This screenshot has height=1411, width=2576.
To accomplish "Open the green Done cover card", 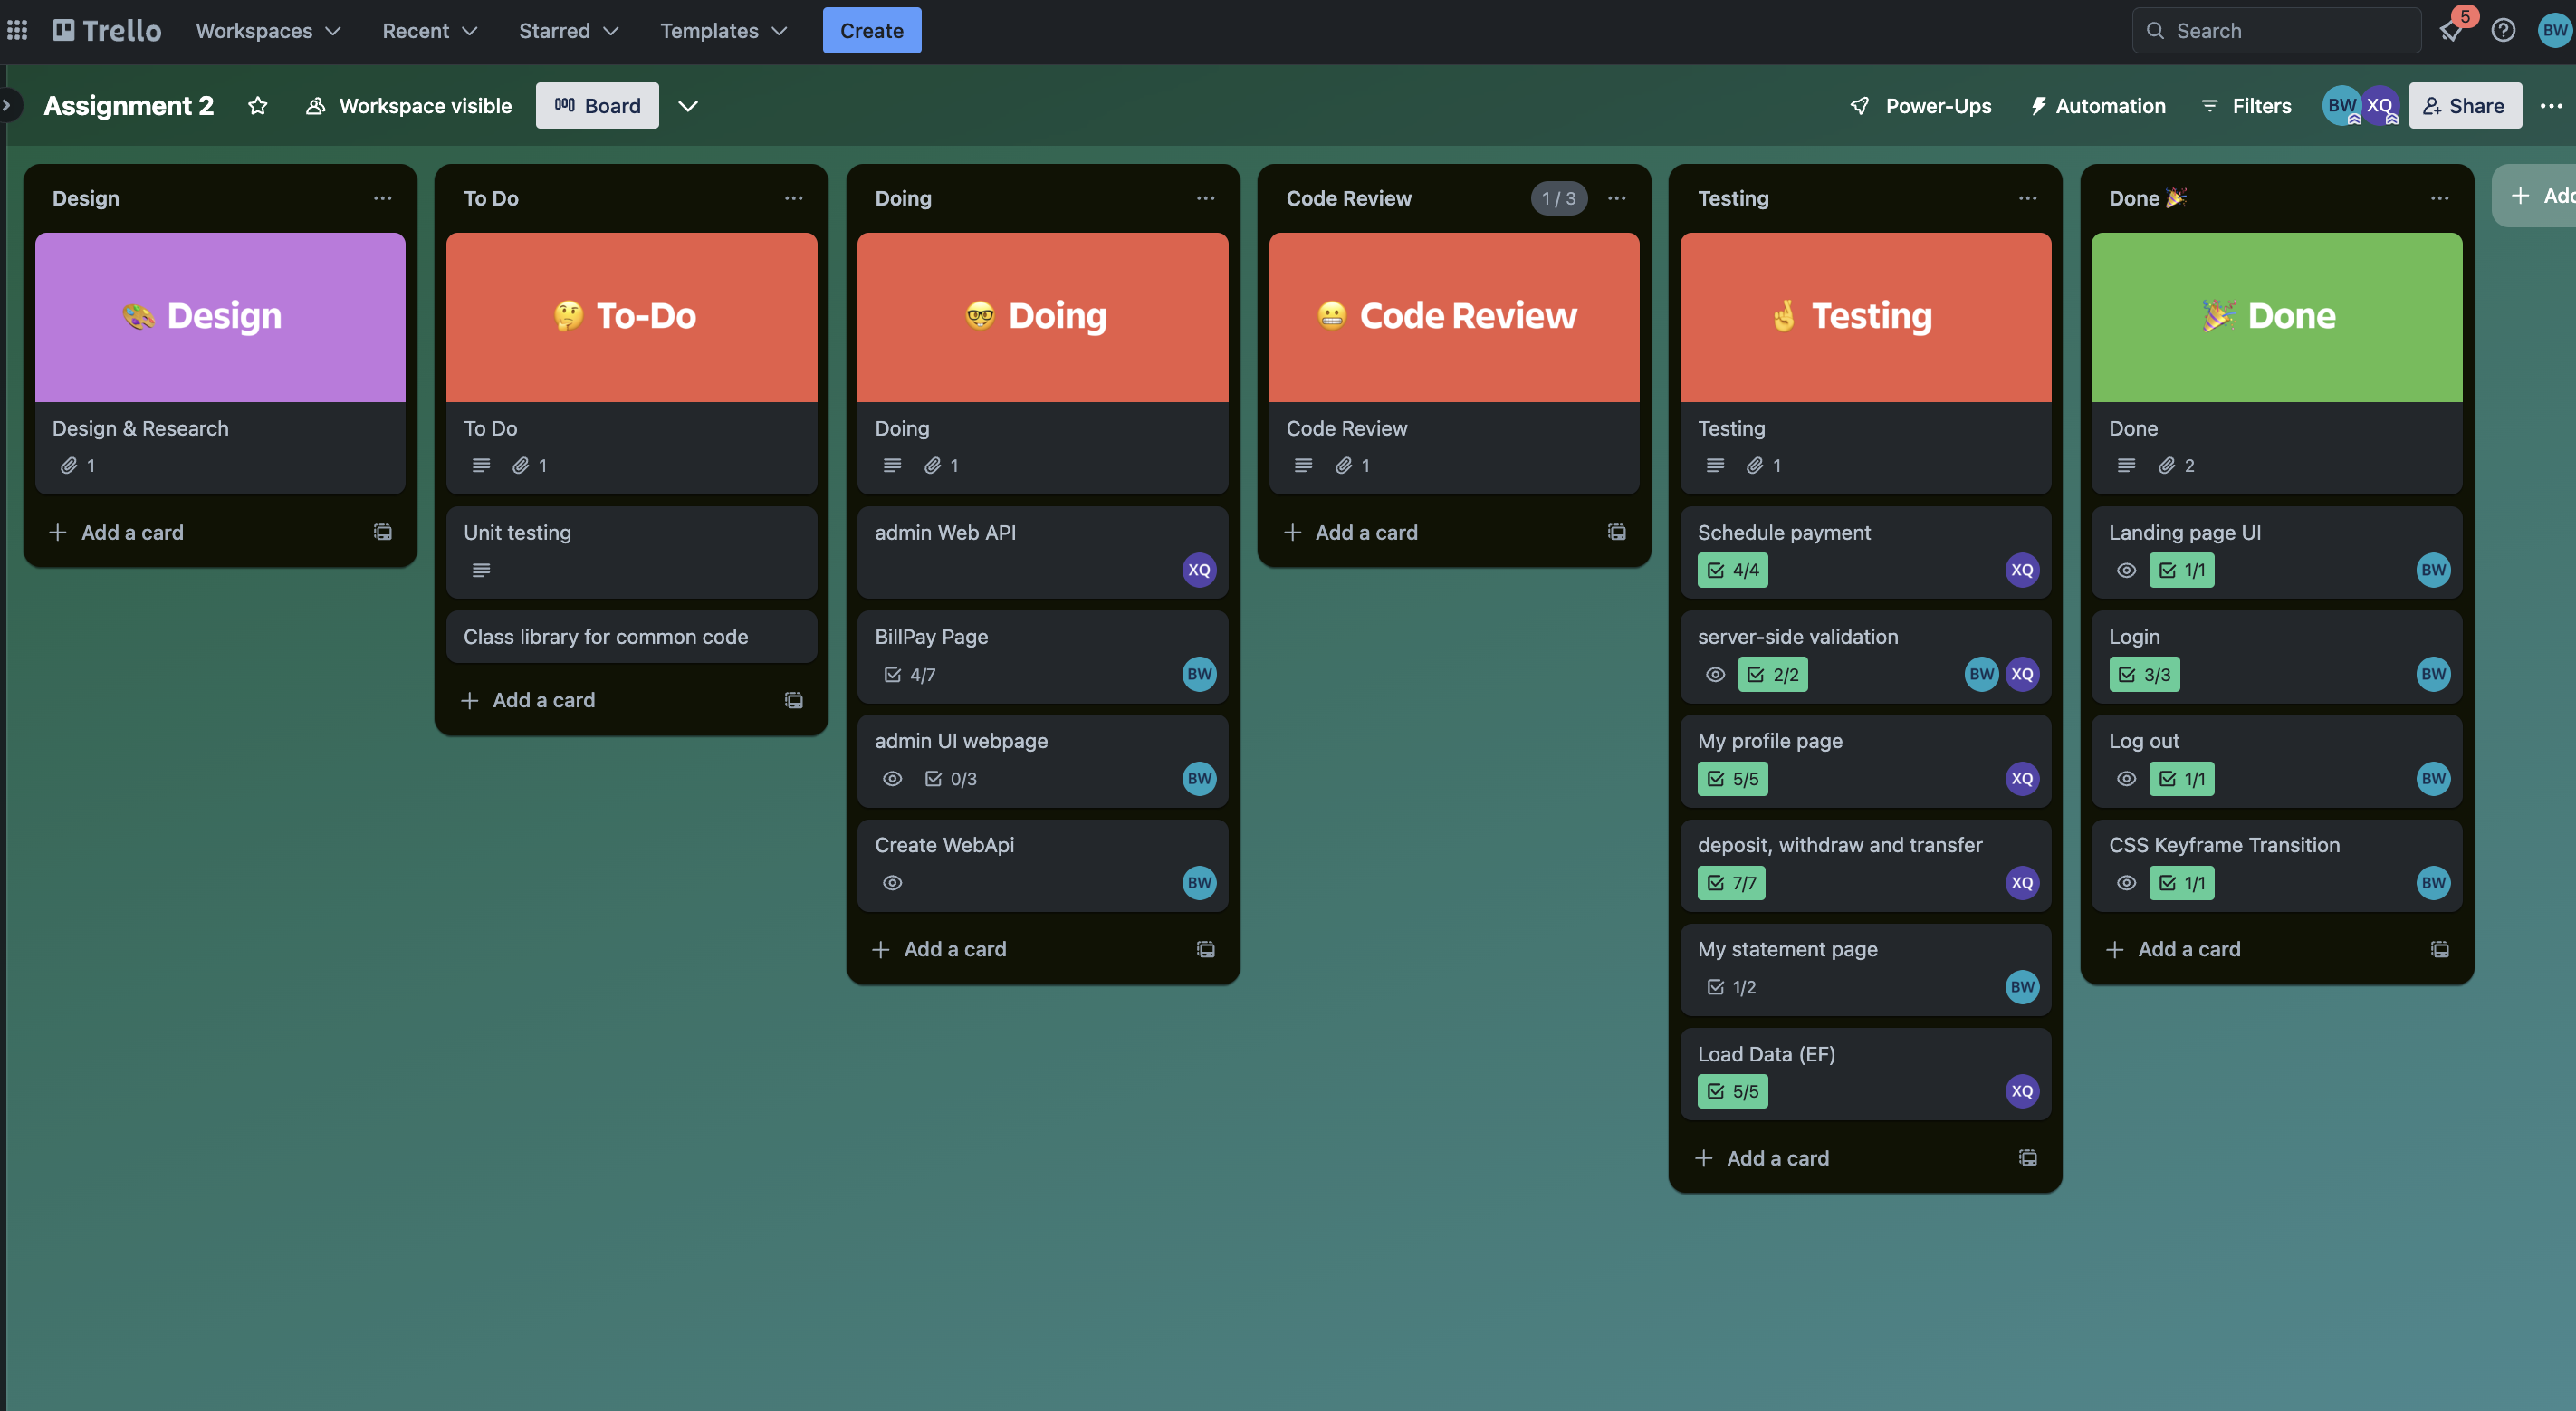I will click(2276, 317).
